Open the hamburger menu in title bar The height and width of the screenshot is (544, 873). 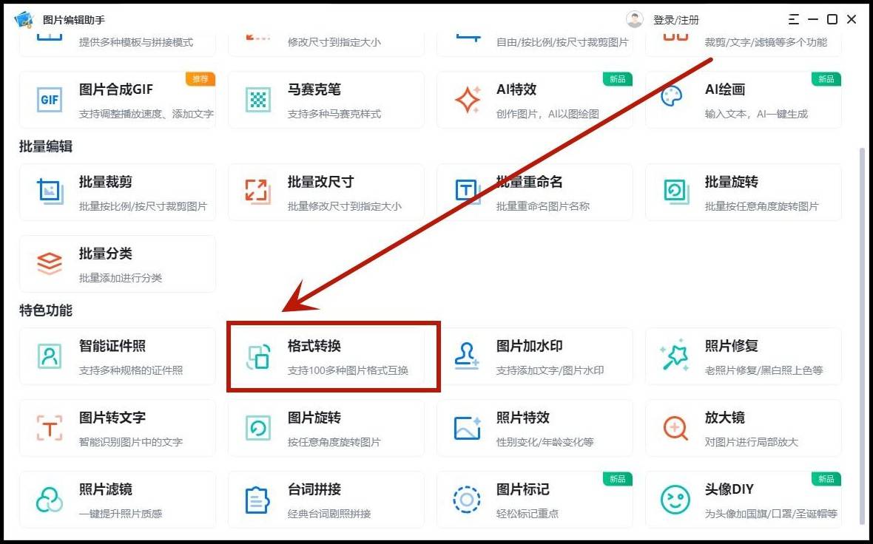[794, 19]
